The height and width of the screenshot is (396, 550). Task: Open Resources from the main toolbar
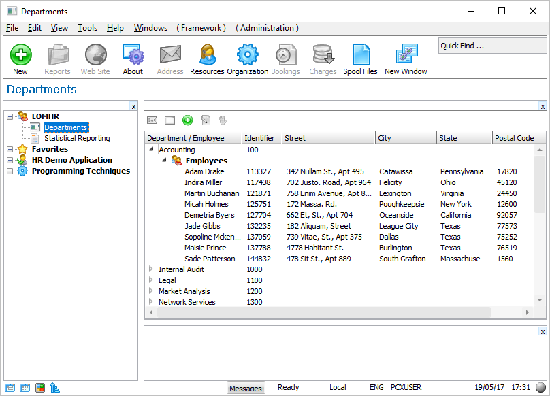tap(207, 54)
